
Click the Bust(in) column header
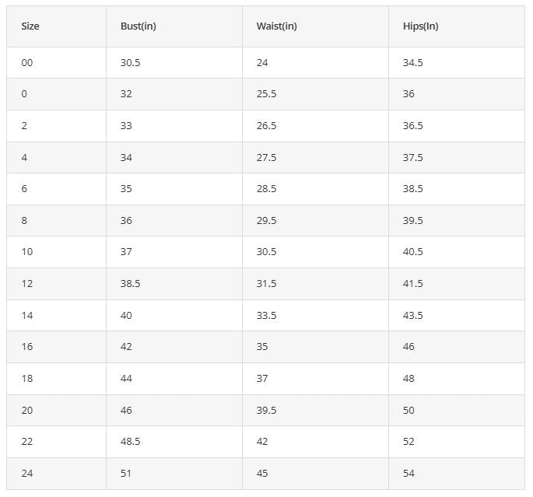click(138, 26)
